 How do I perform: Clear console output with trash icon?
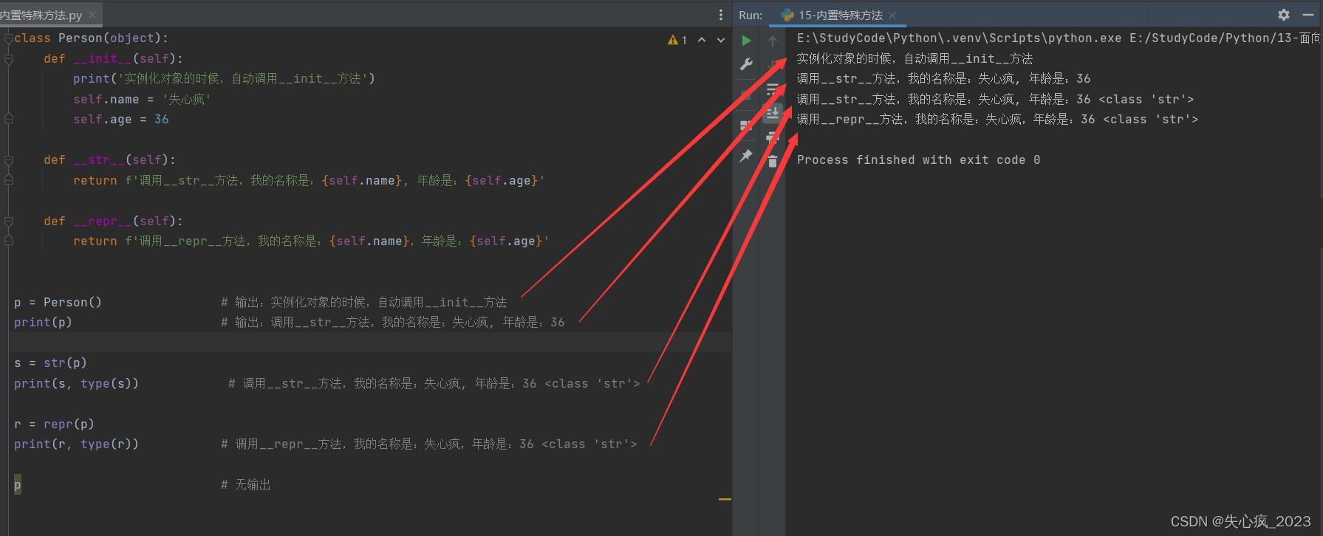pos(773,161)
